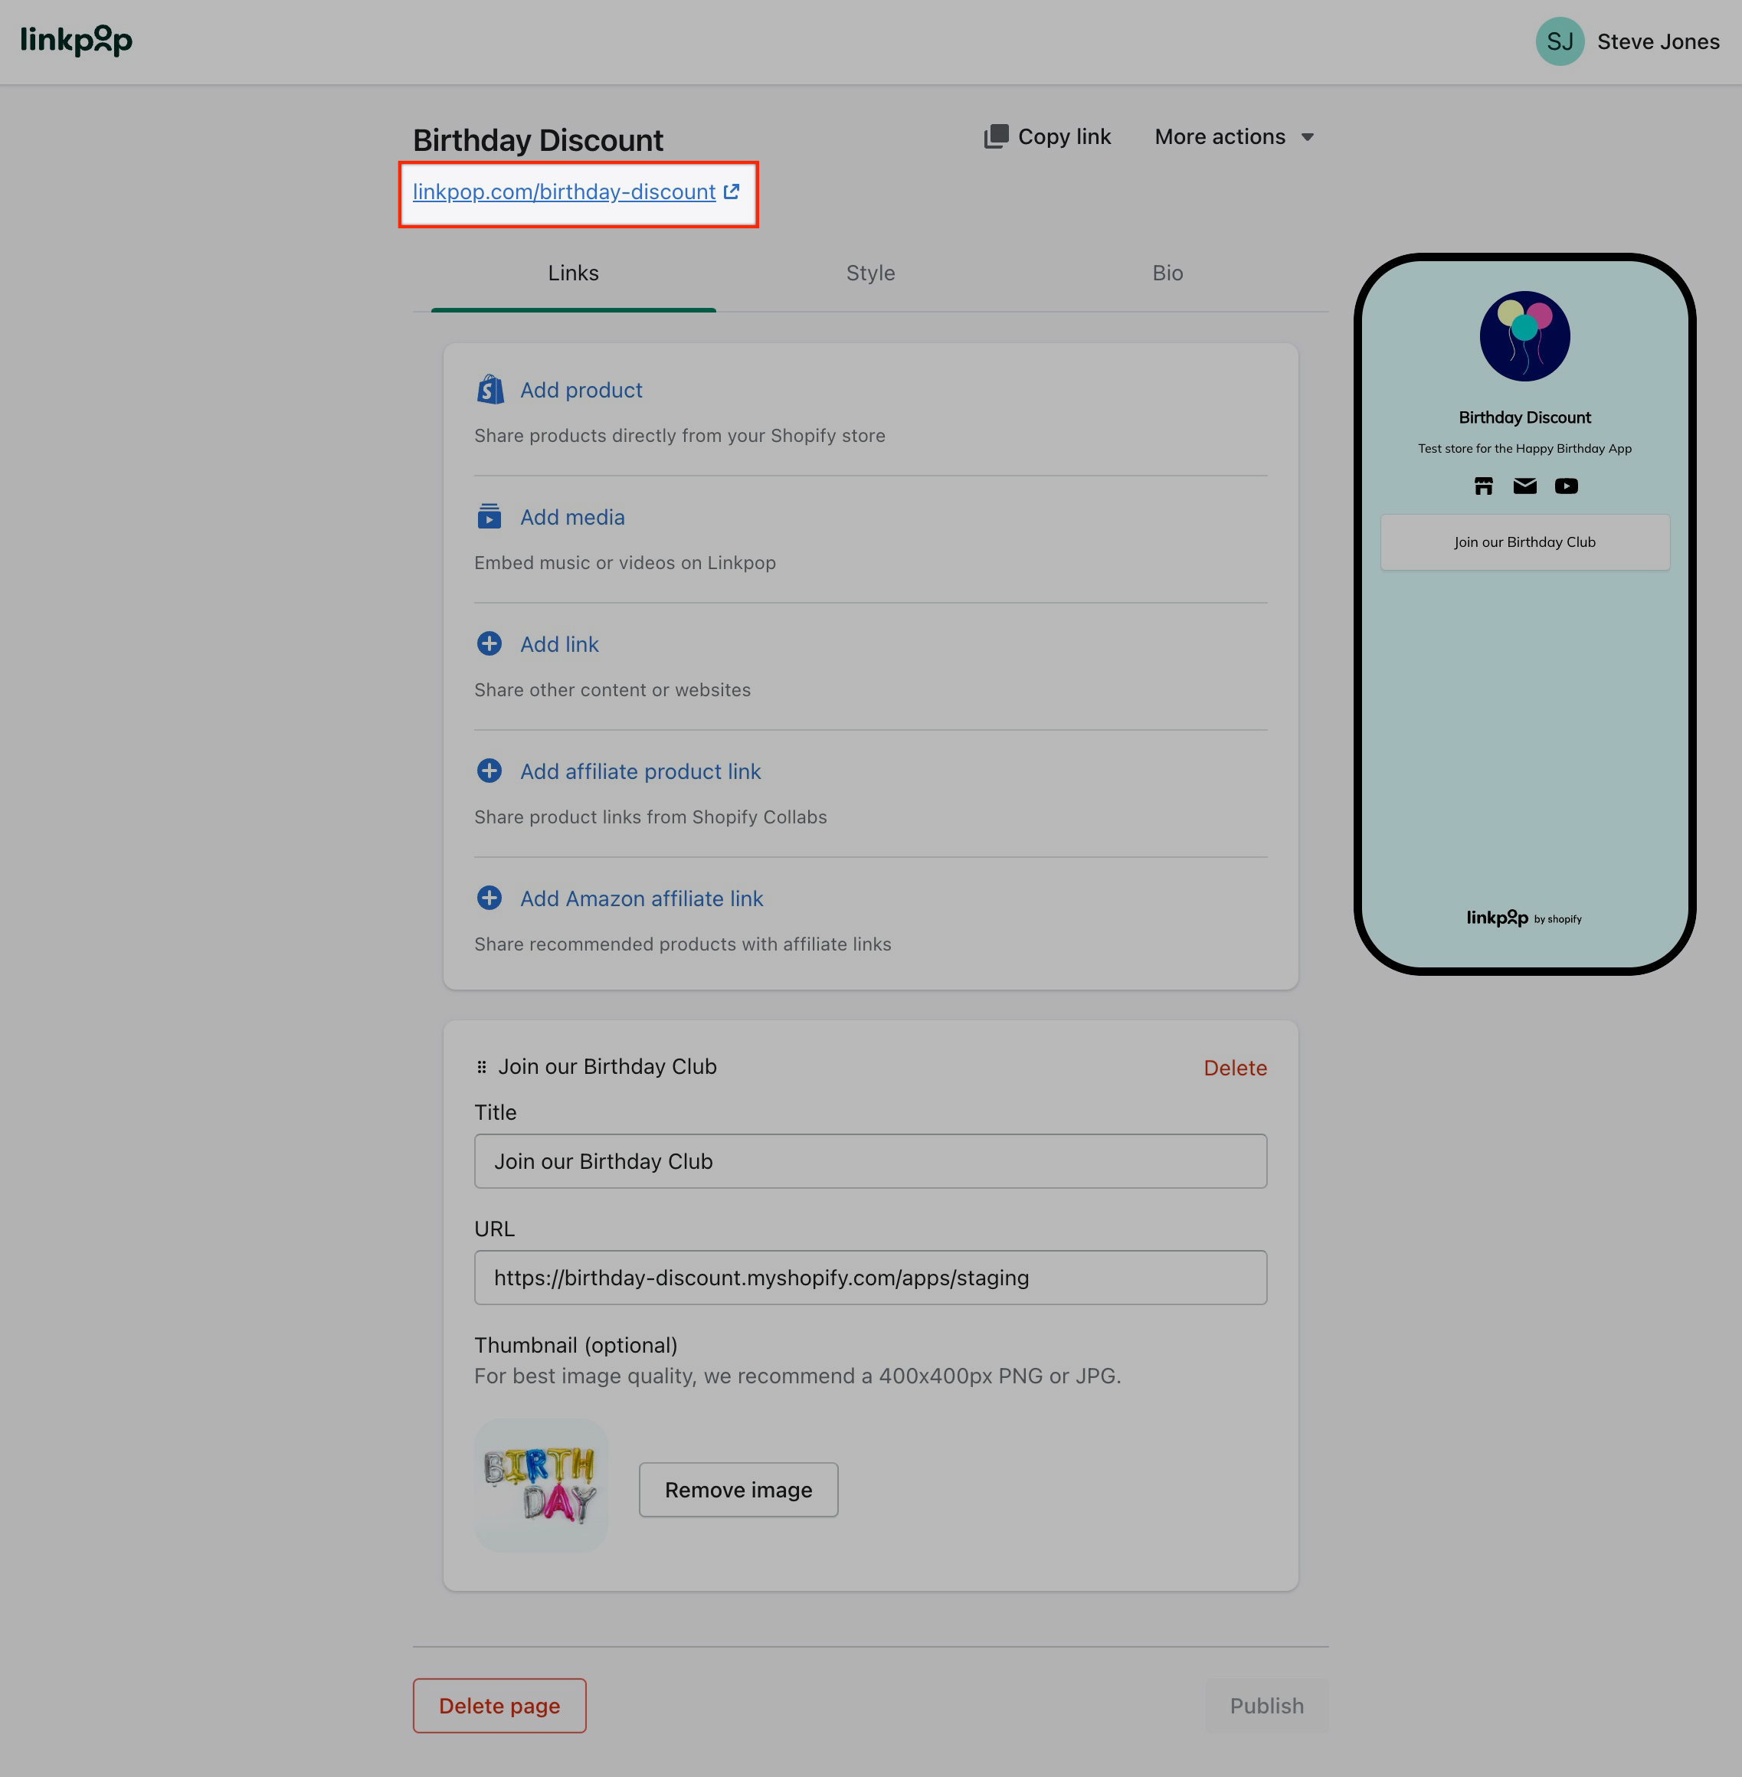This screenshot has width=1742, height=1777.
Task: Expand the More actions dropdown
Action: [1234, 136]
